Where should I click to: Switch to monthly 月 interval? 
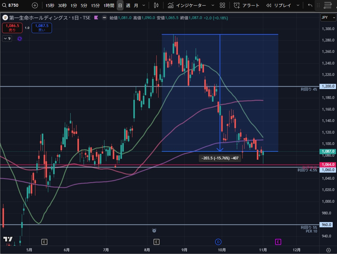tap(136, 5)
